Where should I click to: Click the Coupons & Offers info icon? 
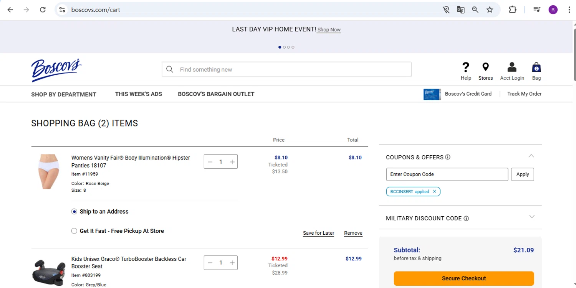click(x=448, y=157)
